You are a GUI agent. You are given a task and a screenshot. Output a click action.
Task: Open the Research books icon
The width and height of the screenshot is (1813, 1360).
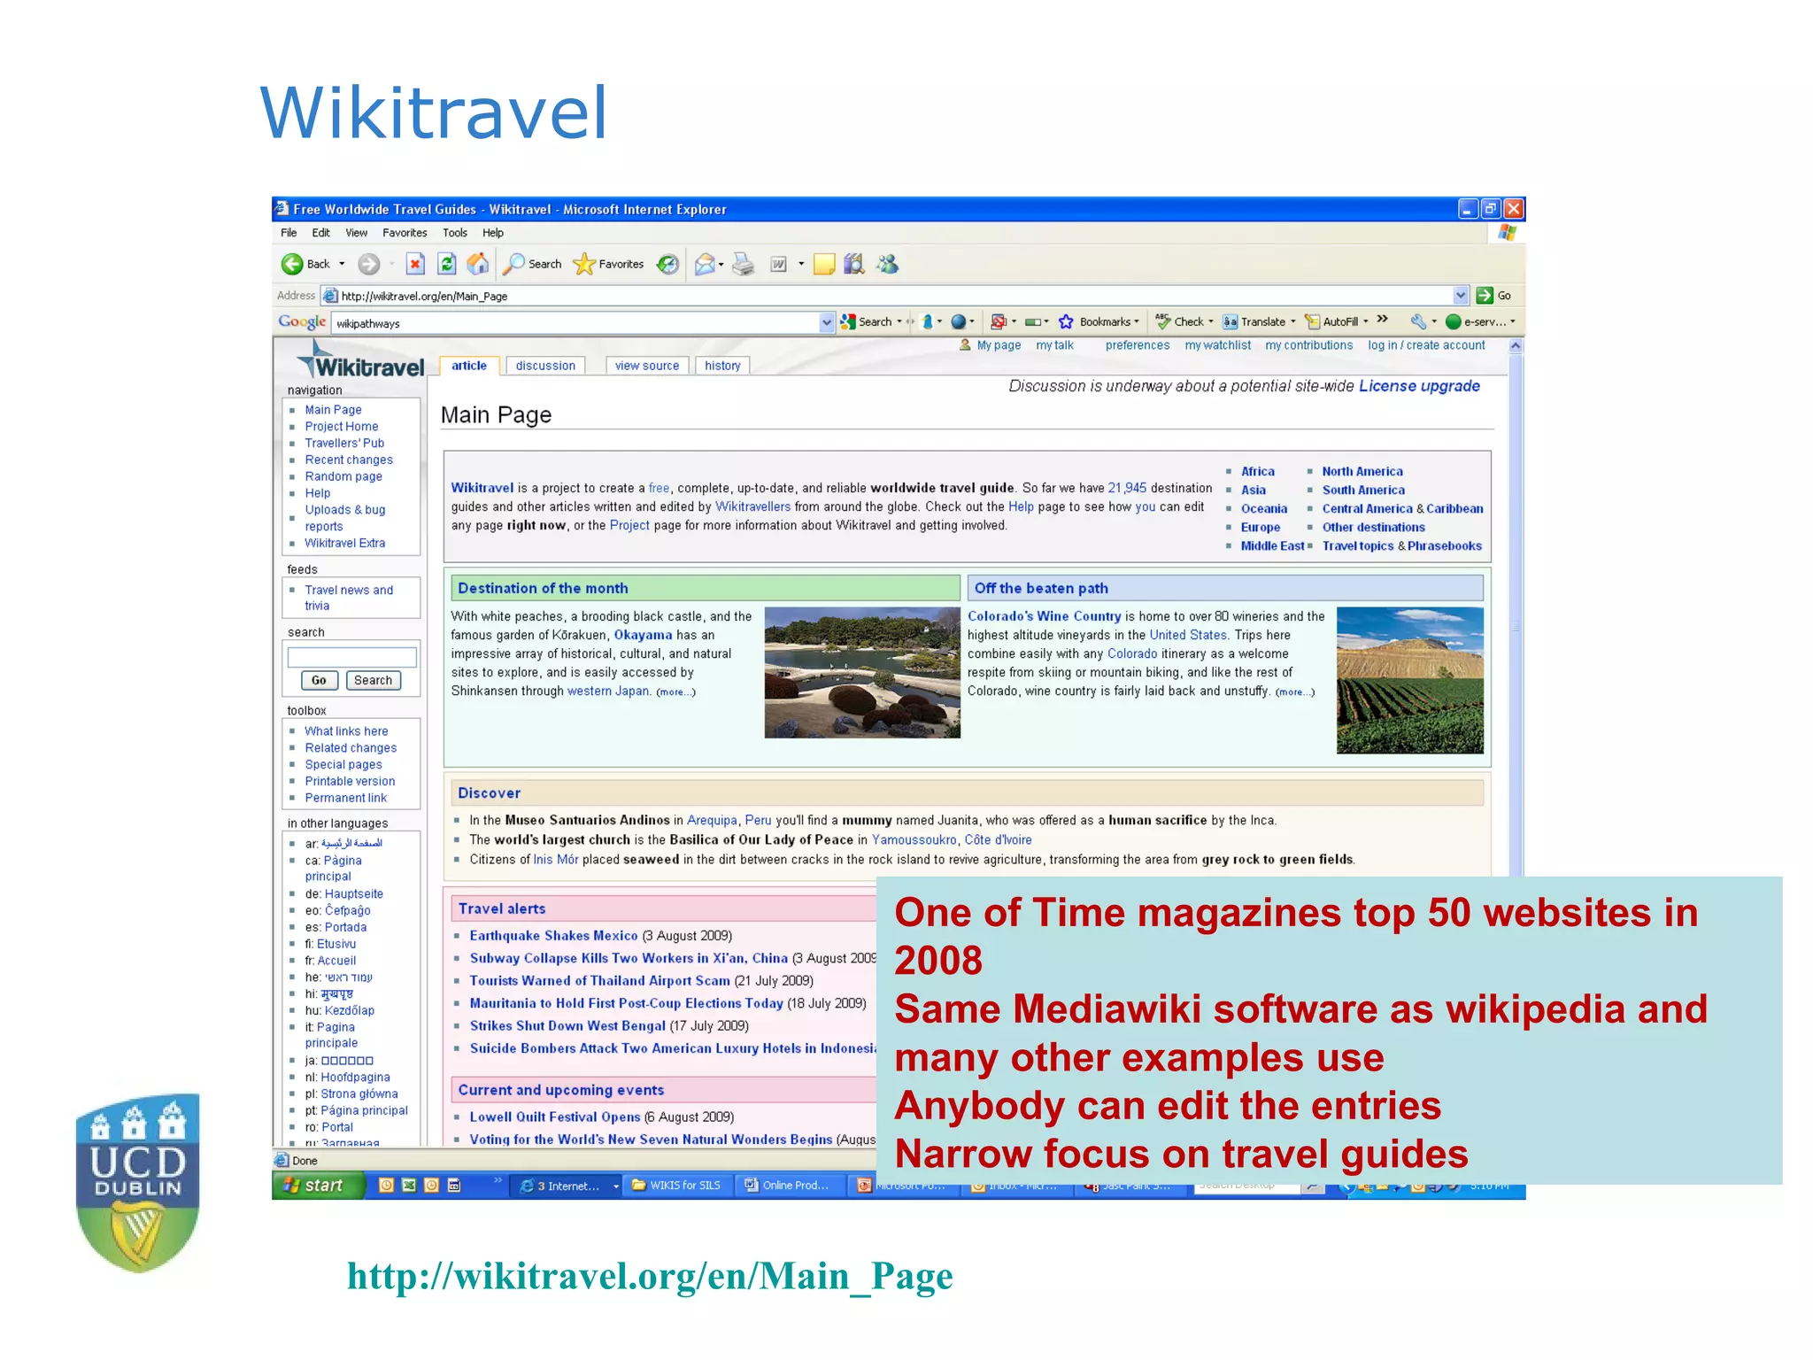[854, 264]
